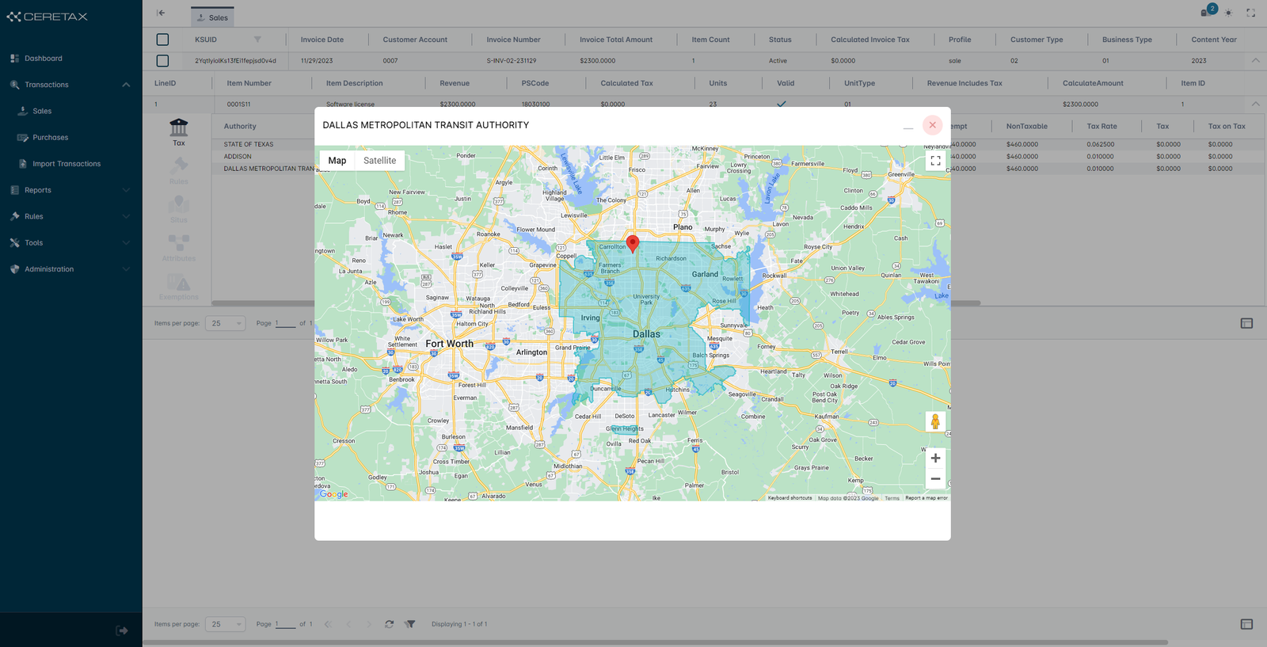Toggle fullscreen view of the map
The height and width of the screenshot is (647, 1267).
tap(935, 161)
